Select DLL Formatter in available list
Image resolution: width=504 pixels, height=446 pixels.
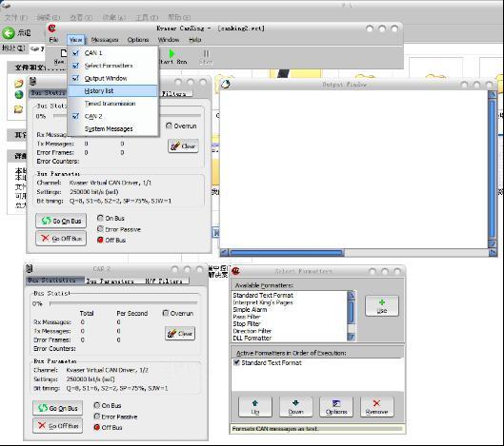[x=252, y=338]
